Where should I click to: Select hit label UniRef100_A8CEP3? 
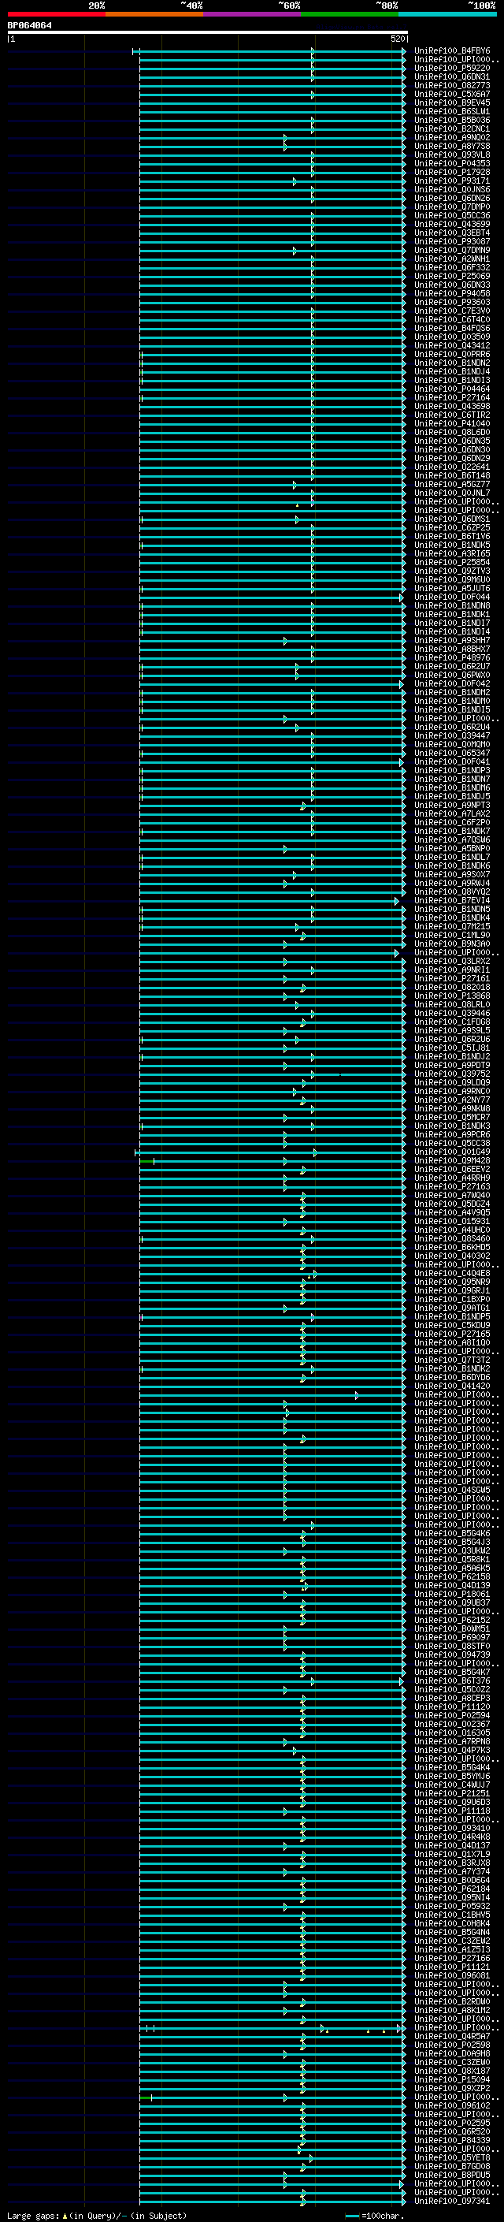click(452, 1698)
